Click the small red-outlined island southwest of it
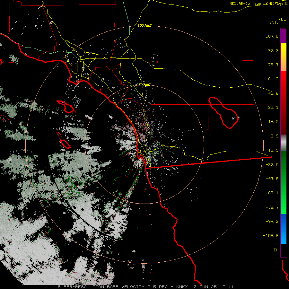 point(64,141)
